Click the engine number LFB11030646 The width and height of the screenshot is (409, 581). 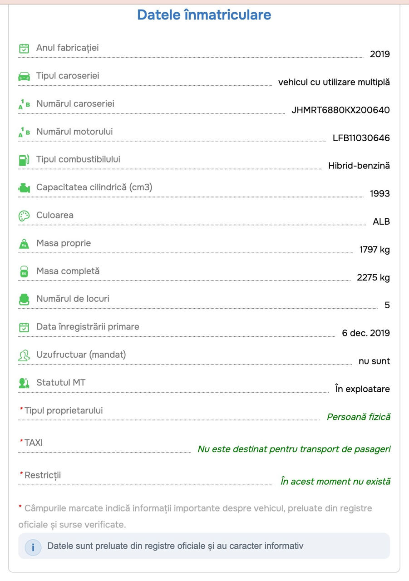point(361,138)
